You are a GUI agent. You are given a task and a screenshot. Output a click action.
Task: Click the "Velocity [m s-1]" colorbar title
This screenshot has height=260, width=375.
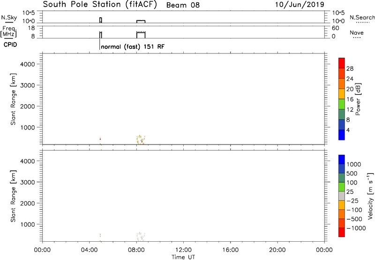(x=370, y=196)
